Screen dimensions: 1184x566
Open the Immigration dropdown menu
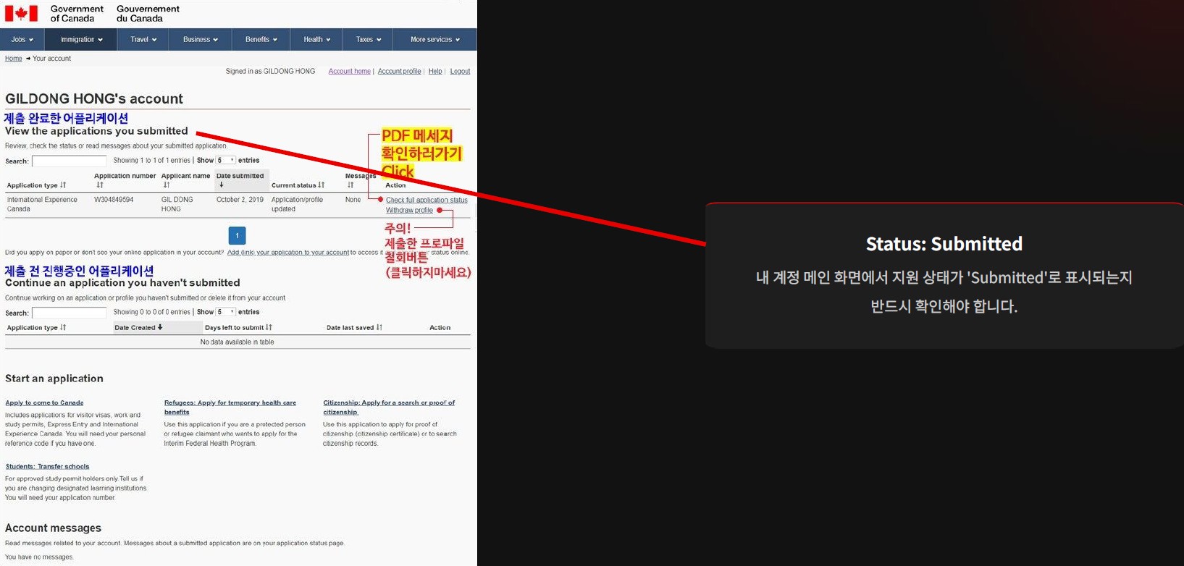coord(81,40)
